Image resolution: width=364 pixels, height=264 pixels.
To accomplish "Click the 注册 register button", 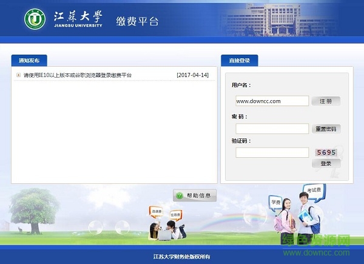I will (x=326, y=101).
